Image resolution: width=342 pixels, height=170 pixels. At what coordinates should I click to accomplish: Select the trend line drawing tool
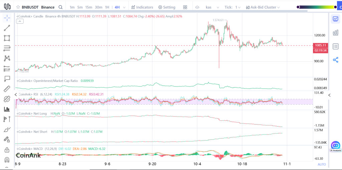click(7, 28)
